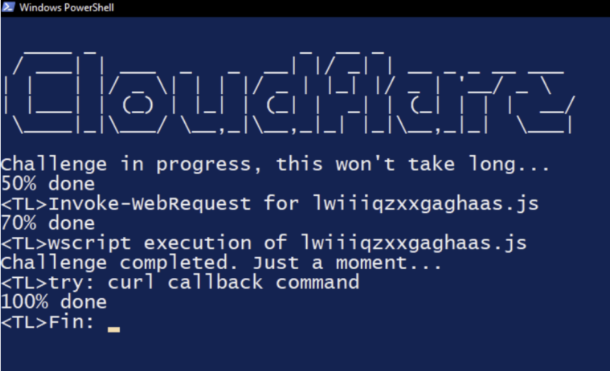Click the 'Challenge in progress' line
610x371 pixels.
click(274, 164)
